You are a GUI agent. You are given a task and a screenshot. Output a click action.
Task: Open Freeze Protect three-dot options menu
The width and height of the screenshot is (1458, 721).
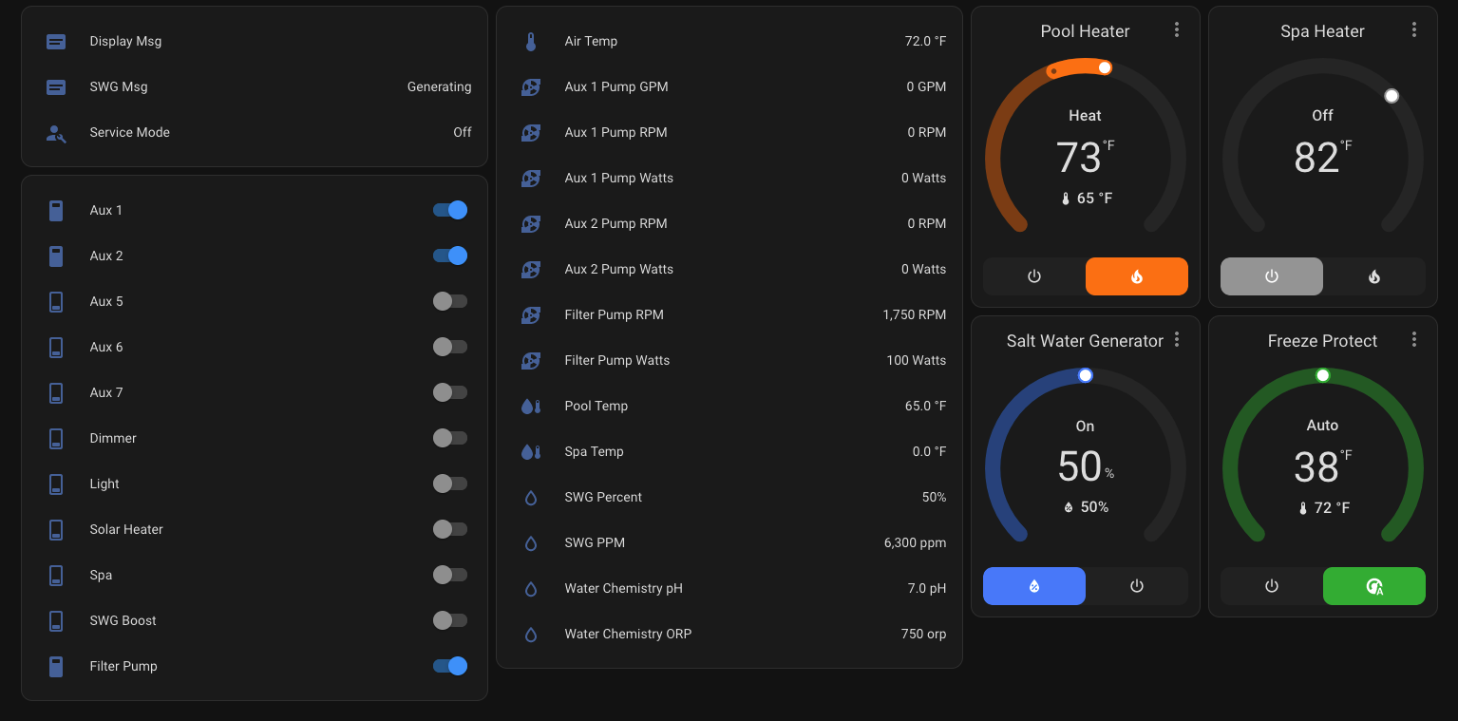point(1414,339)
